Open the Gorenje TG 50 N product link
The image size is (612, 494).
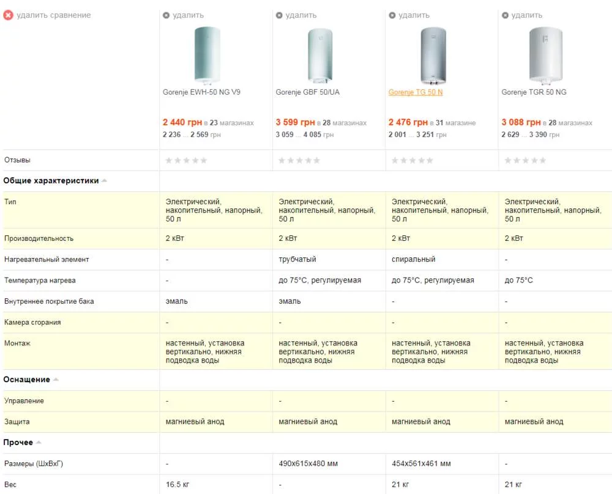(416, 92)
